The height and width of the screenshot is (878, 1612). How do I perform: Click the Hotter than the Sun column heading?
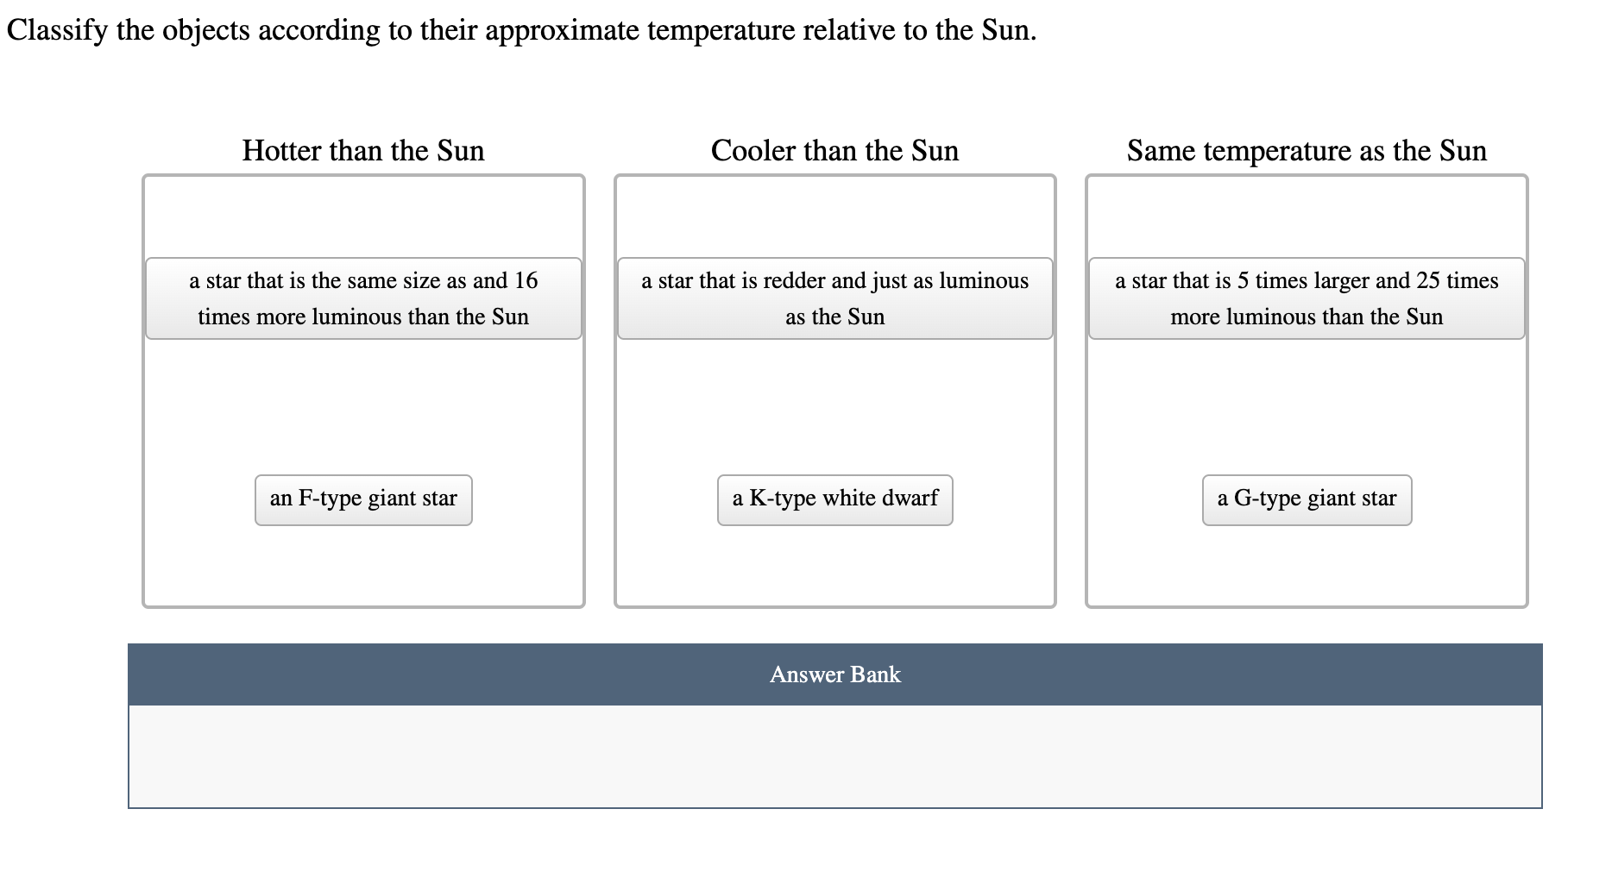362,150
